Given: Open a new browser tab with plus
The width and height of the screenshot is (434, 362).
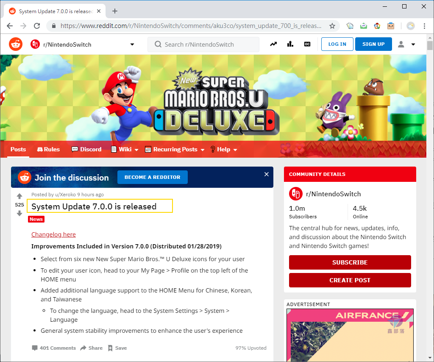Looking at the screenshot, I should [x=115, y=11].
